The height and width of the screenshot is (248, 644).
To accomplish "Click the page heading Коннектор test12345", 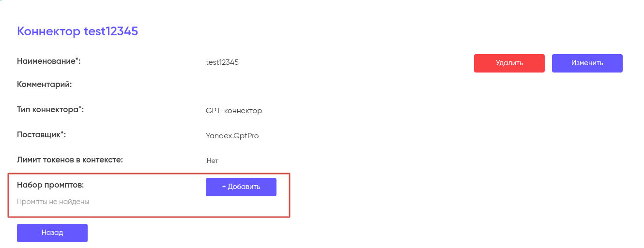I will click(x=77, y=31).
